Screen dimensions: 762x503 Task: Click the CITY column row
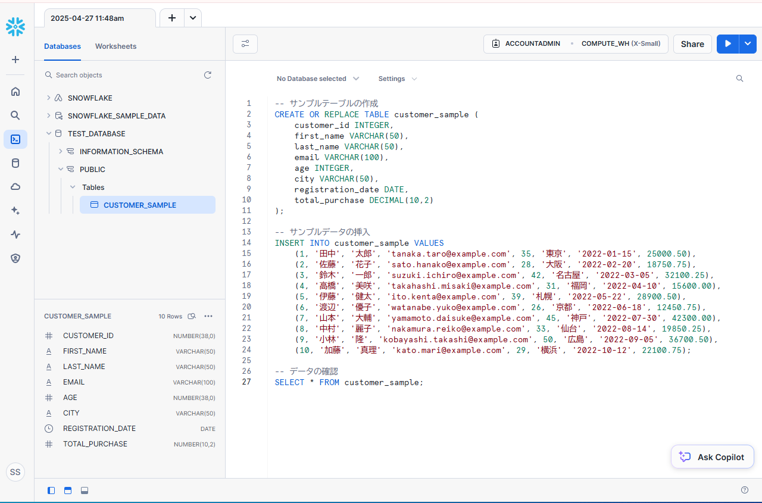[130, 413]
